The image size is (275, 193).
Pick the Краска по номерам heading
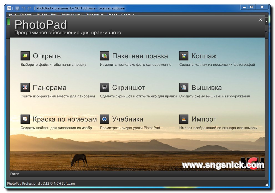pos(65,119)
